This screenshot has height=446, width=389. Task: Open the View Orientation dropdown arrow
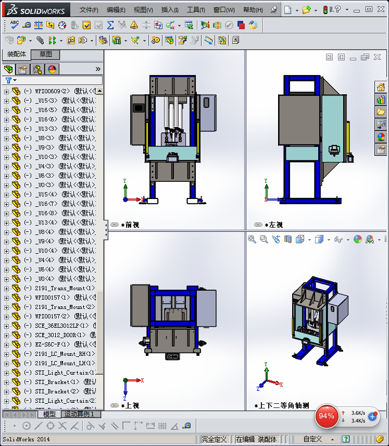(309, 240)
